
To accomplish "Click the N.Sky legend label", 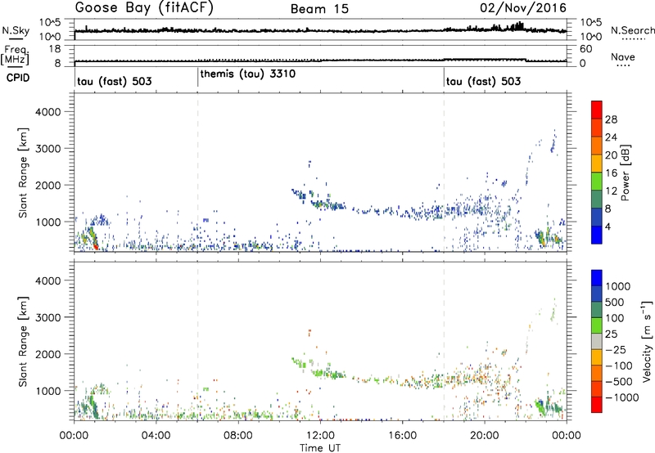I will (x=16, y=30).
